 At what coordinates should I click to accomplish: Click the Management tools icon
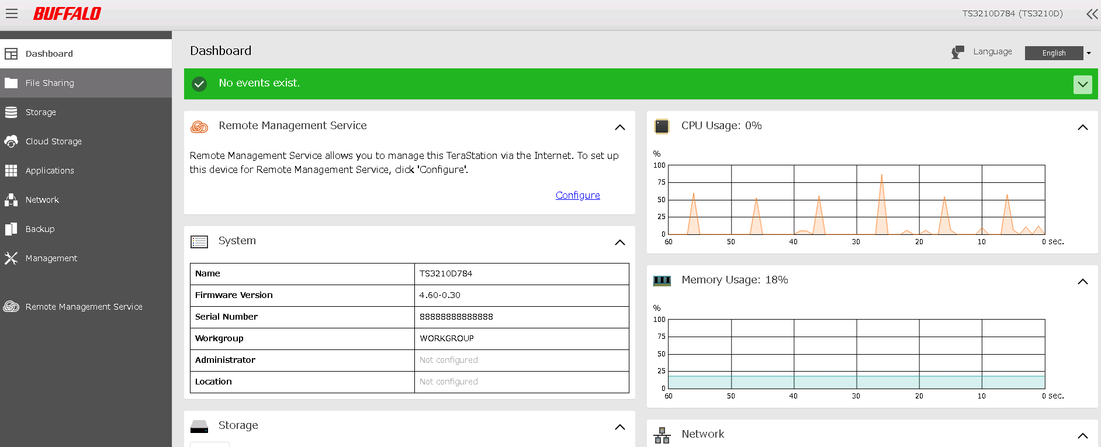[x=11, y=258]
